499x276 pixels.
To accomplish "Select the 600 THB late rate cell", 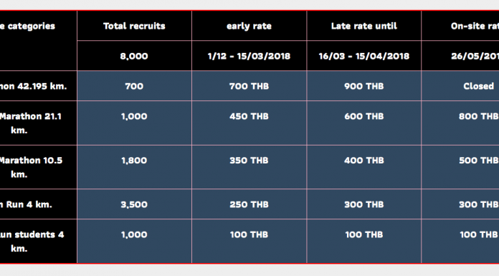I will click(364, 123).
